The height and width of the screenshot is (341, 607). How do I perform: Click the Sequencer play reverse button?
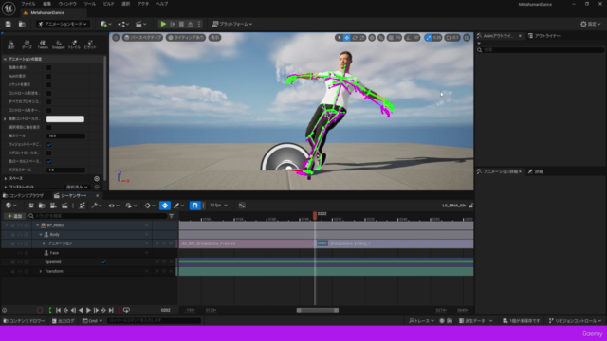point(81,310)
